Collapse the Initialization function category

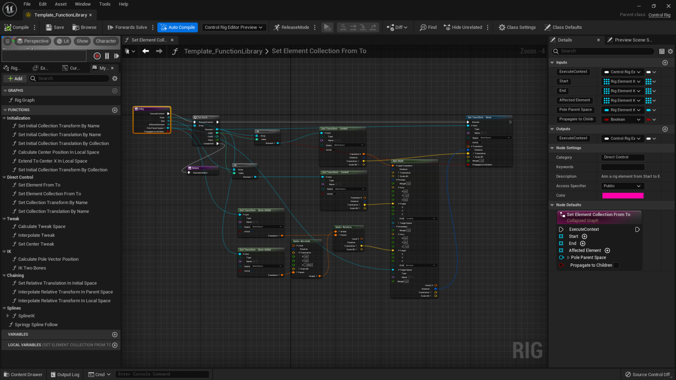(4, 118)
